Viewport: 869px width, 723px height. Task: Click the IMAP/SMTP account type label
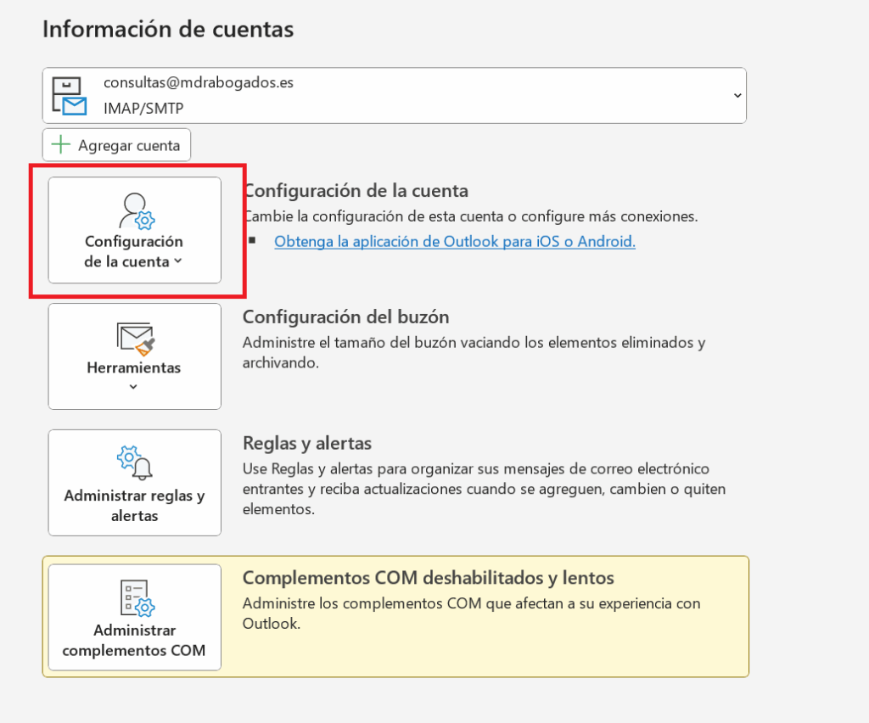pos(143,108)
